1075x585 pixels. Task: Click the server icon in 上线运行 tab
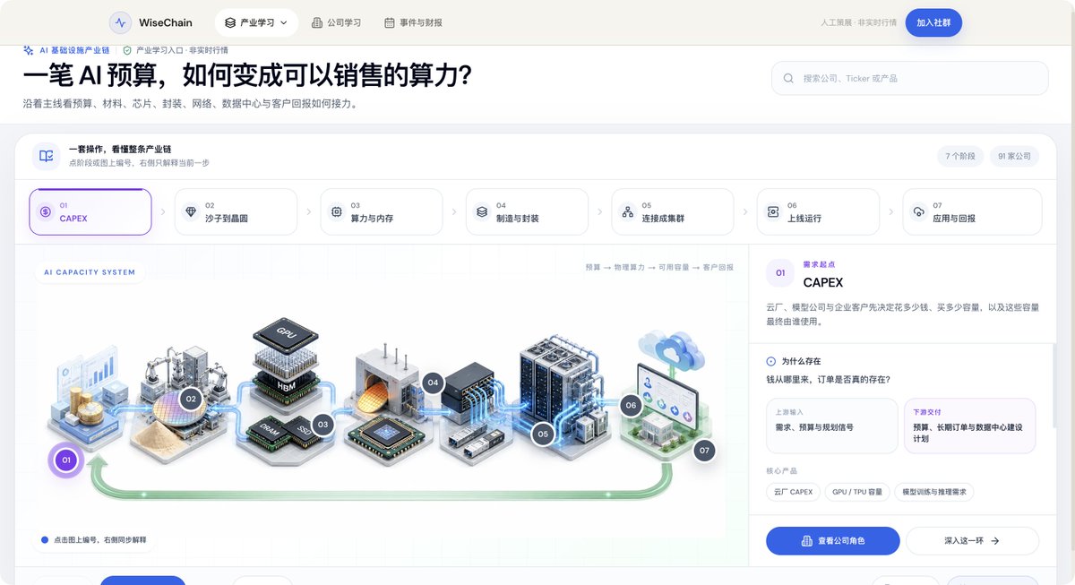[x=772, y=212]
